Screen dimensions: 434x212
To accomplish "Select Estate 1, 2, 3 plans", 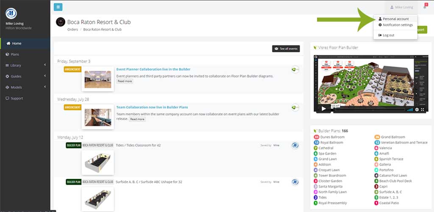I will 388,197.
